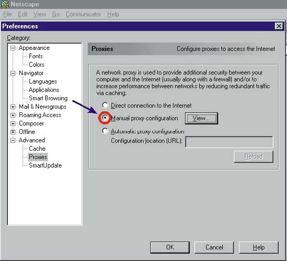Viewport: 287px width, 261px height.
Task: Collapse the Navigator category
Action: tap(13, 74)
